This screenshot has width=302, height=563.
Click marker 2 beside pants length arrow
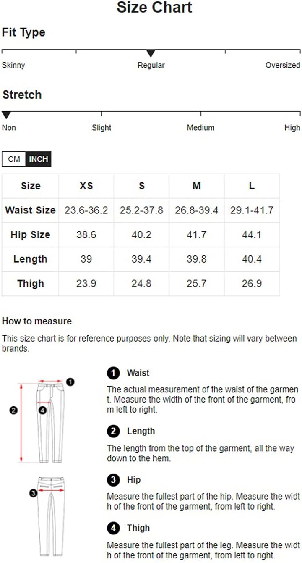click(x=13, y=410)
